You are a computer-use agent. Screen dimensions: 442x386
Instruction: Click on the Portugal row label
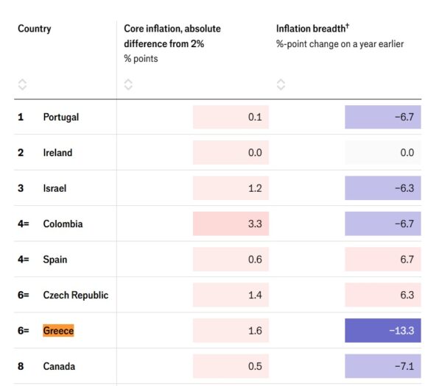(x=60, y=117)
